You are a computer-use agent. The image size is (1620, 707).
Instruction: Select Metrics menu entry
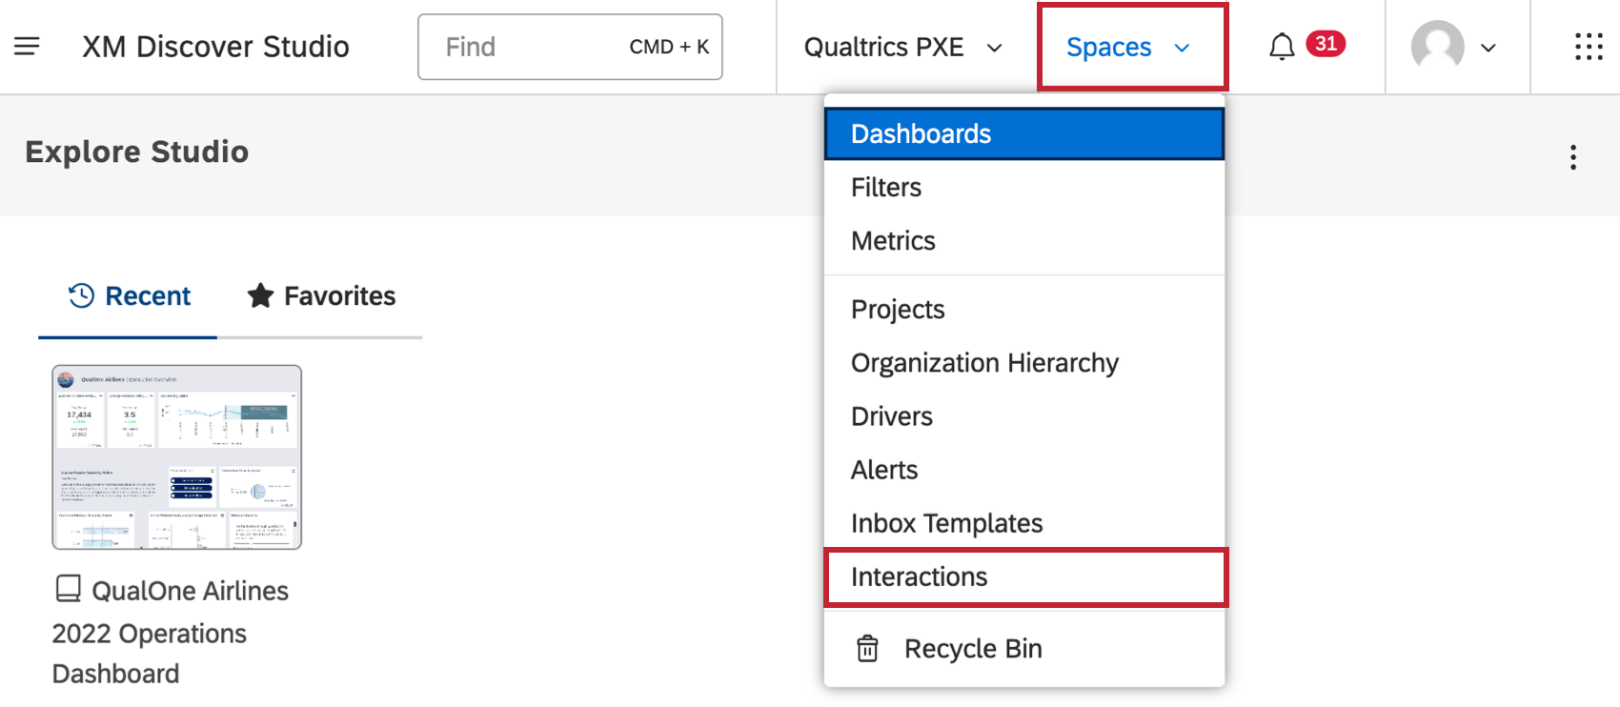tap(893, 241)
